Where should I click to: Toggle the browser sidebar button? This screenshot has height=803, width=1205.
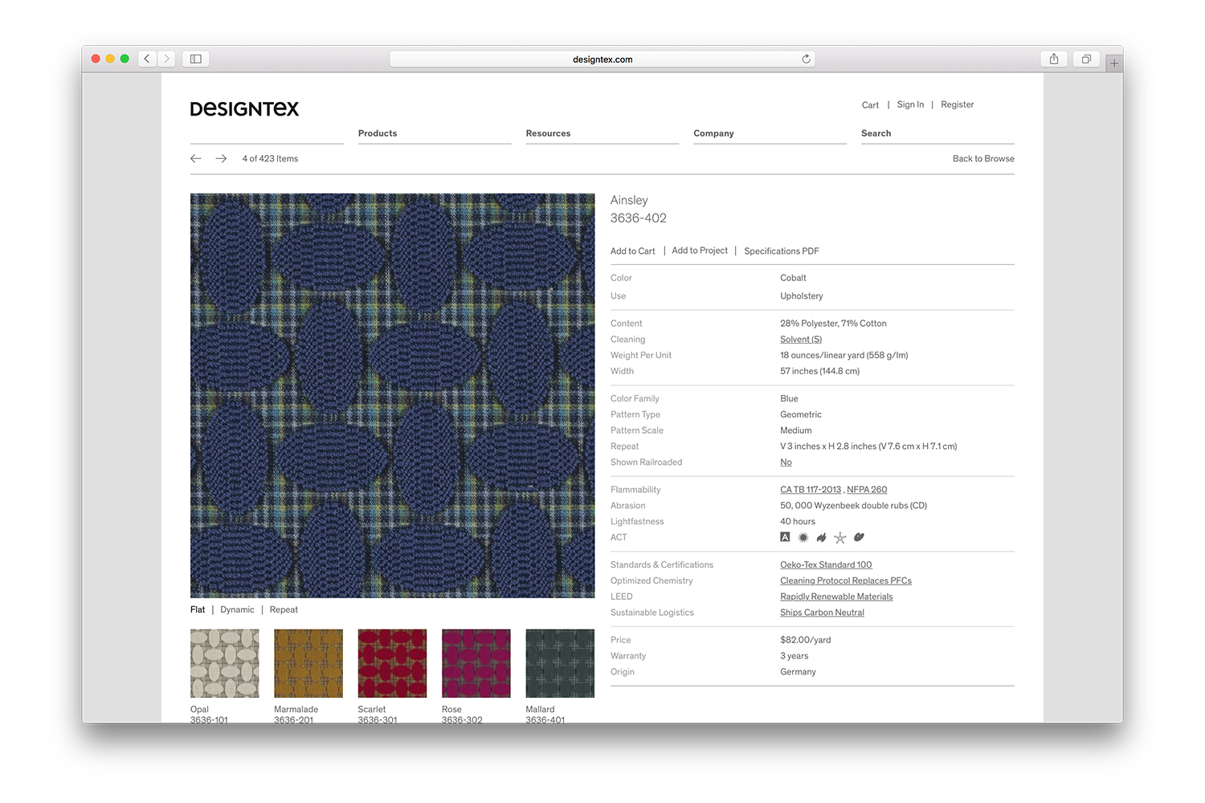[x=195, y=59]
